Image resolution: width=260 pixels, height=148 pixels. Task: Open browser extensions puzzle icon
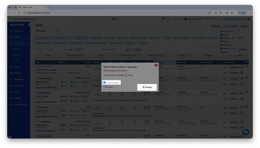point(220,13)
